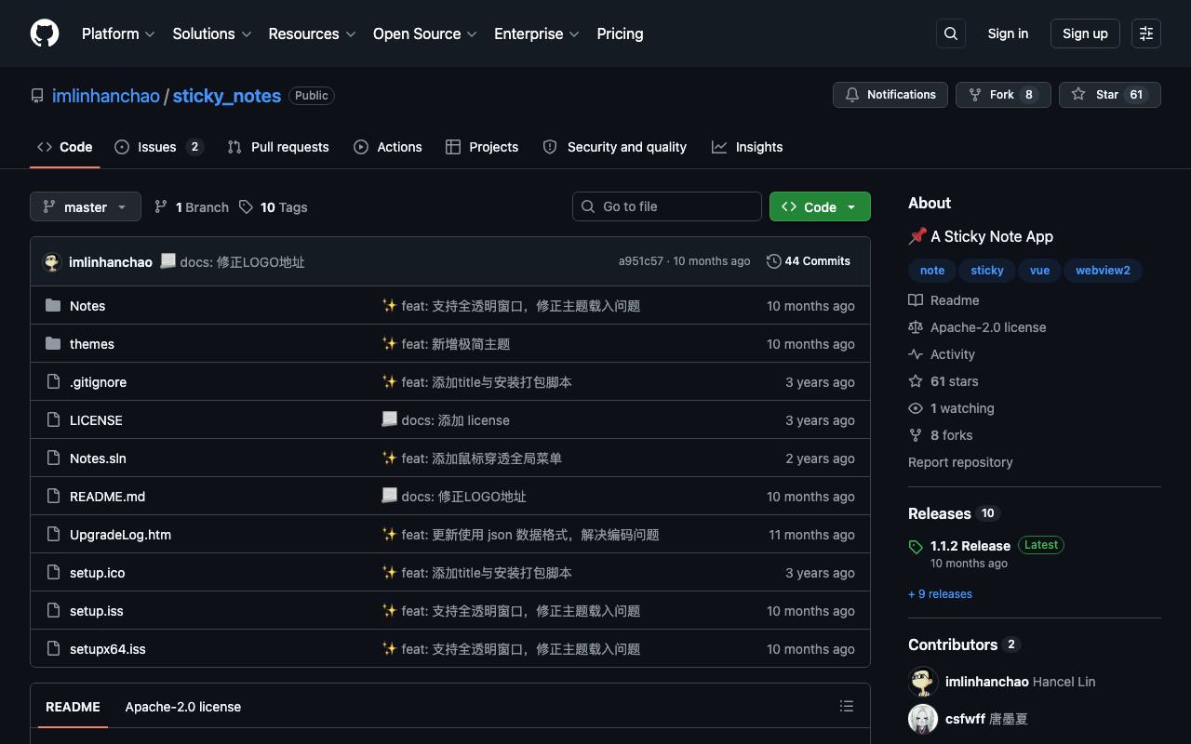Open the README outline list icon
The height and width of the screenshot is (744, 1191).
pos(847,707)
